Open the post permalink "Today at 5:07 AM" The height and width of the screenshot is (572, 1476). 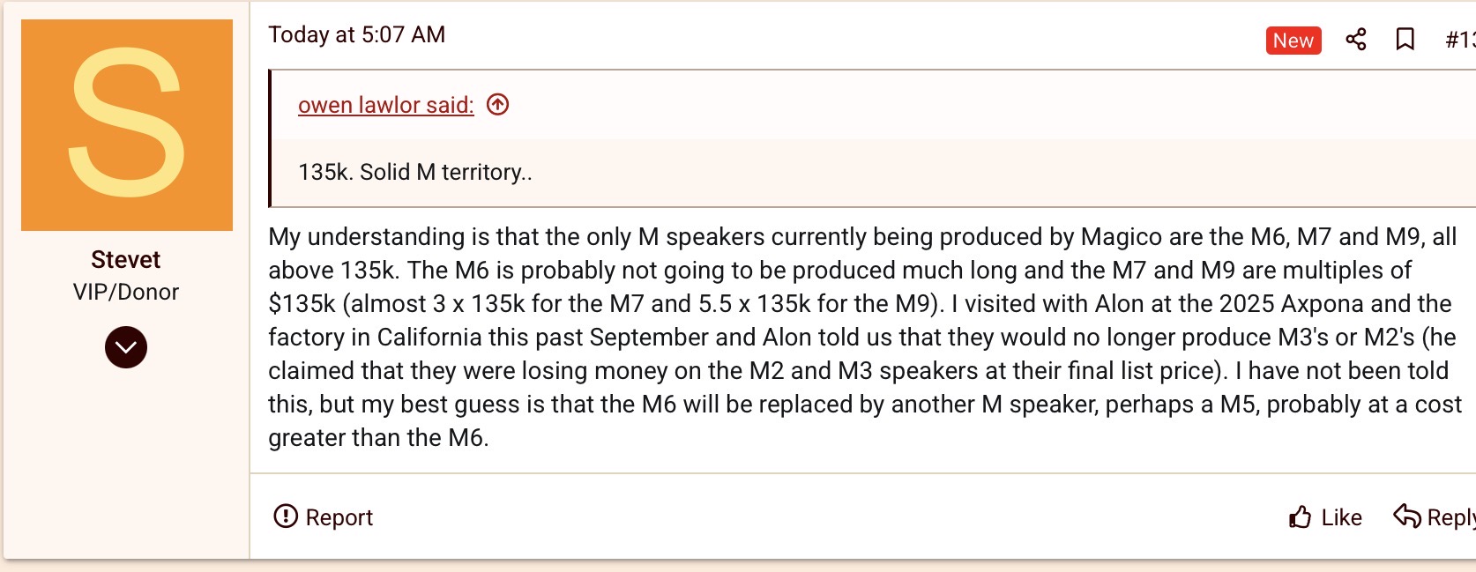coord(356,34)
